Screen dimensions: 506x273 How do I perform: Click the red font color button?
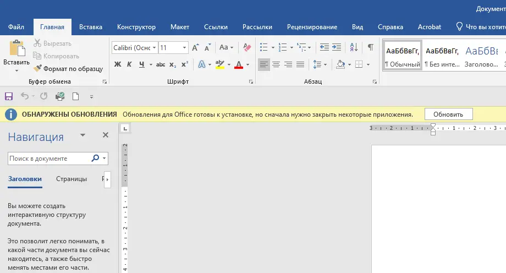point(239,64)
